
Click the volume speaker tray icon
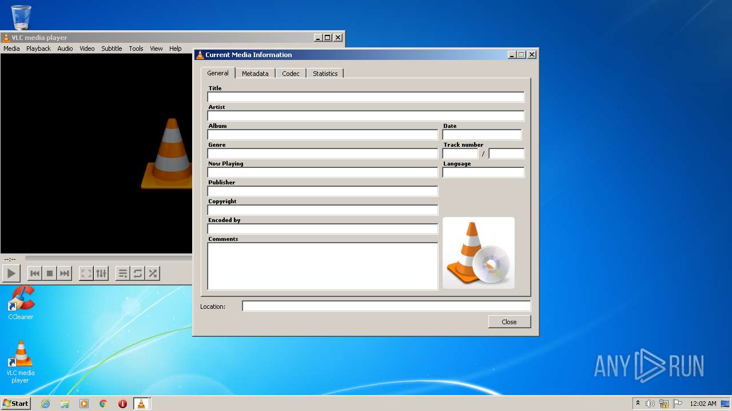[x=650, y=404]
